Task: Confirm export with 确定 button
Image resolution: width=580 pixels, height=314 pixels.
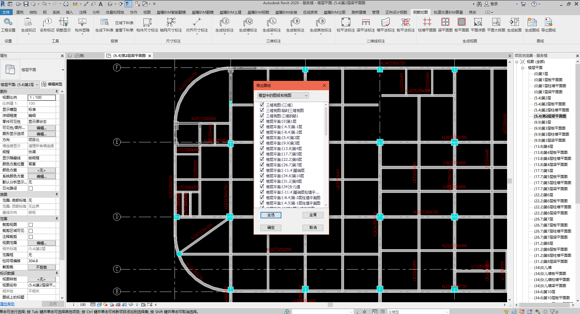Action: coord(271,227)
